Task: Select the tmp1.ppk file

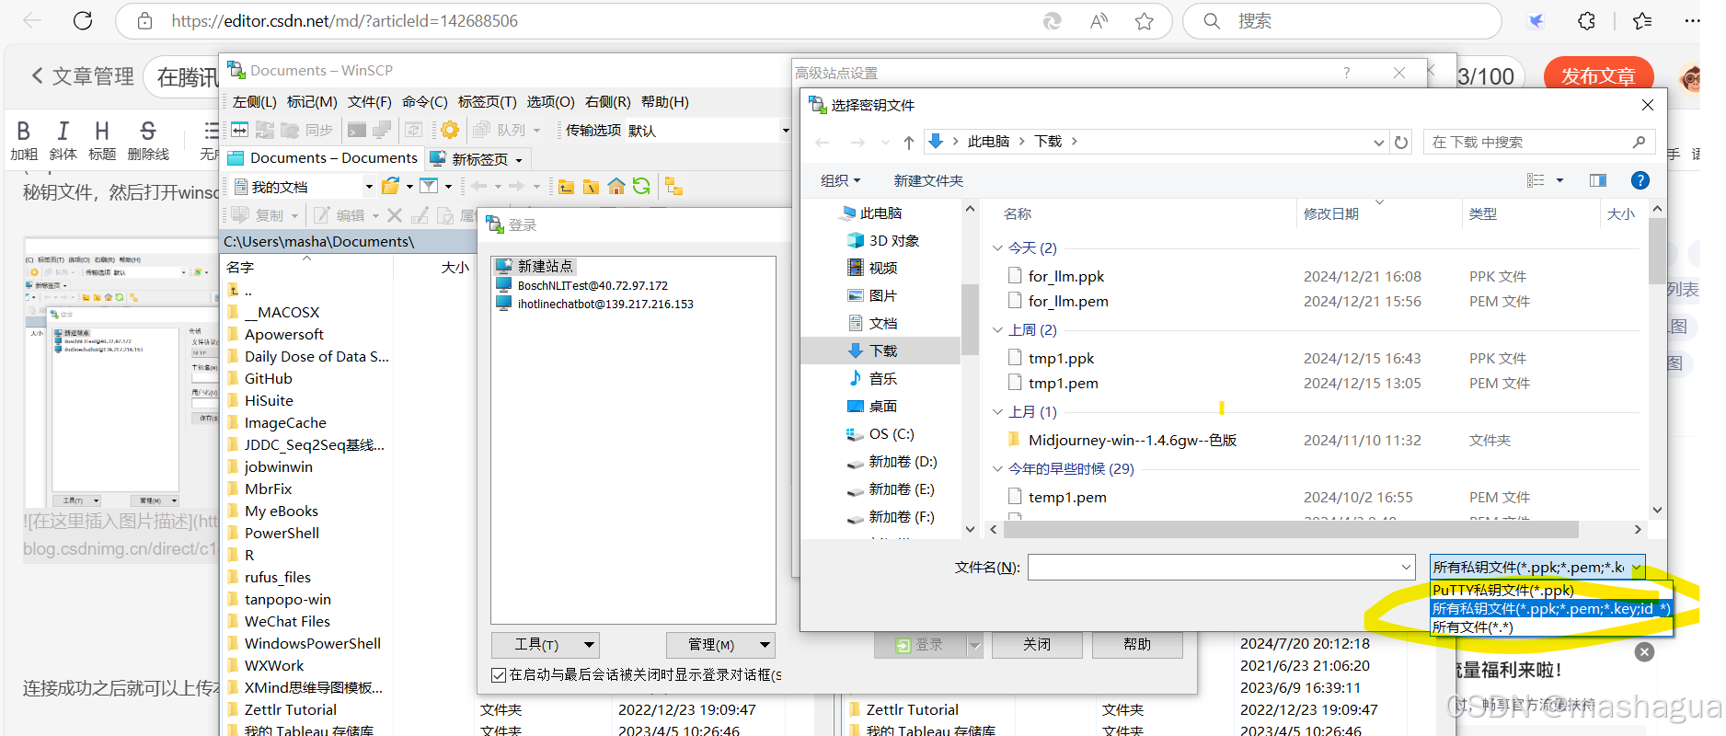Action: (x=1061, y=358)
